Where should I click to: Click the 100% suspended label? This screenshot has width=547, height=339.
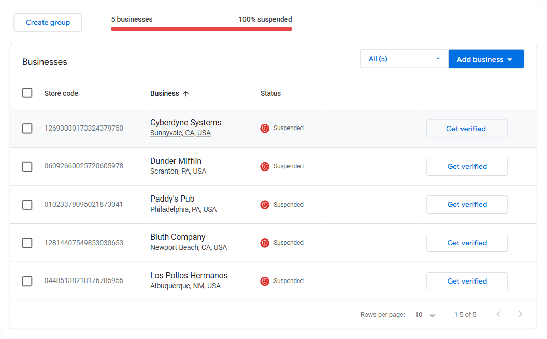point(265,19)
